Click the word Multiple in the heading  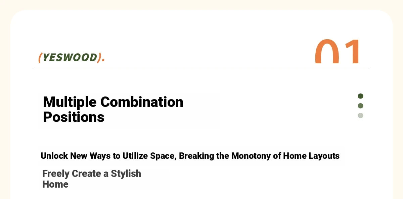coord(70,103)
